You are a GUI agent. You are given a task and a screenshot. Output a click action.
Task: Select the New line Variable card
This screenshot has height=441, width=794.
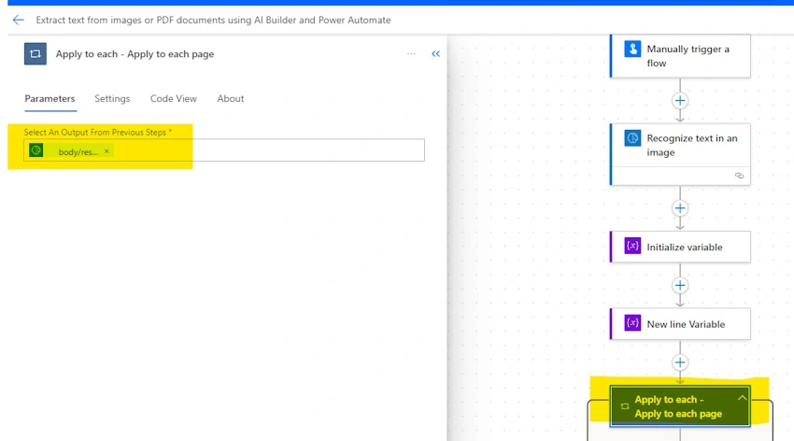click(680, 324)
